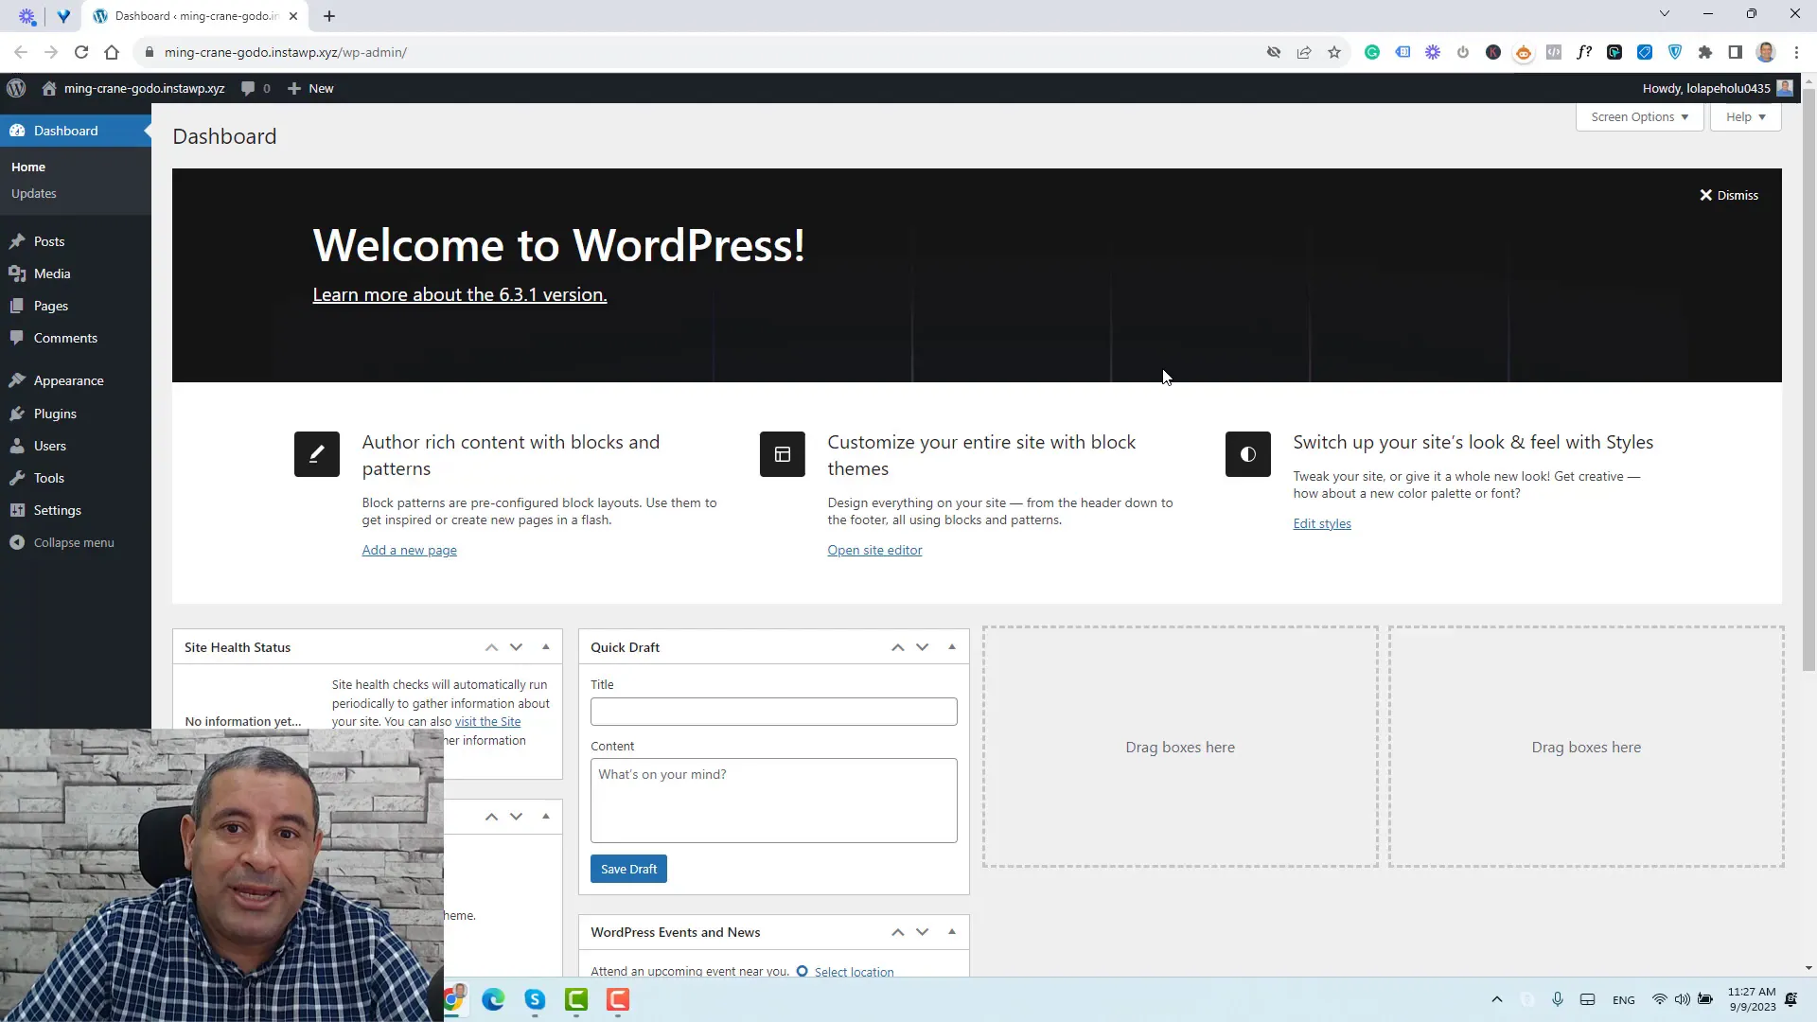Open a new browser tab
The width and height of the screenshot is (1817, 1022).
tap(329, 16)
